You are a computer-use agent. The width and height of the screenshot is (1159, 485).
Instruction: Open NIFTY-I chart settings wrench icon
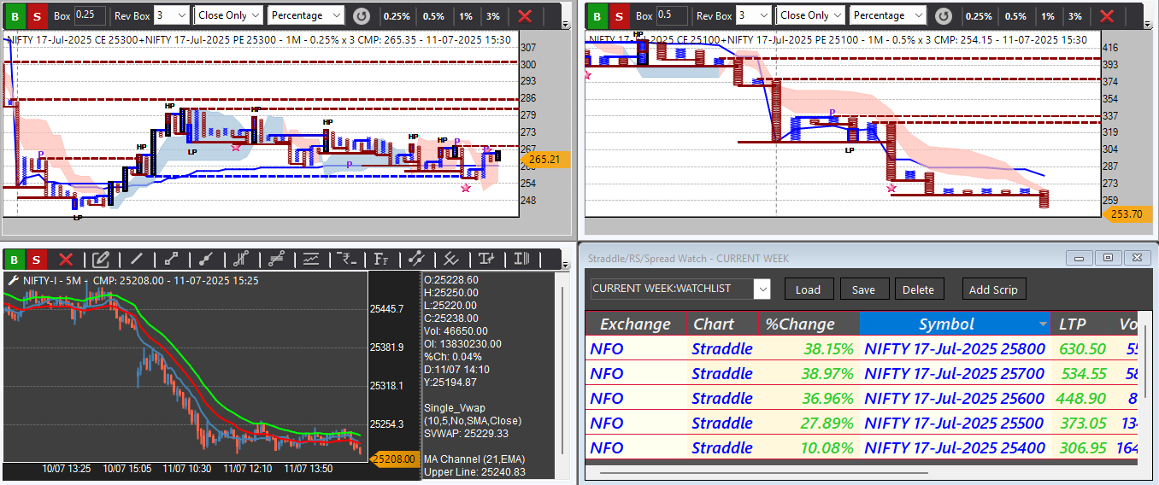click(13, 280)
